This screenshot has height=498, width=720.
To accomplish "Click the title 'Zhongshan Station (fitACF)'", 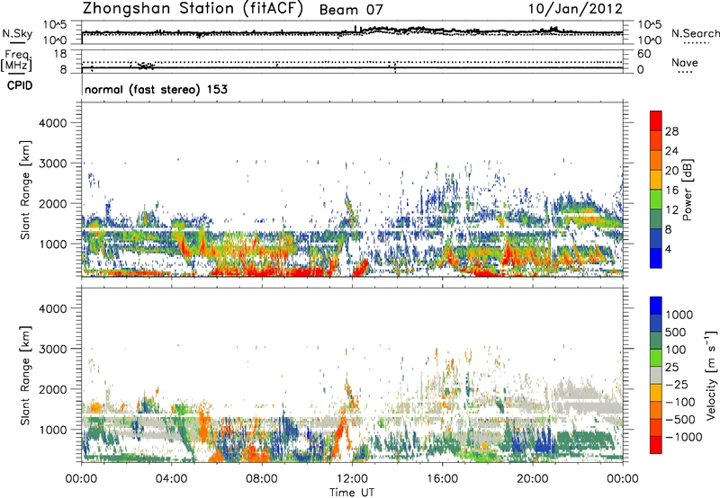I will point(193,9).
